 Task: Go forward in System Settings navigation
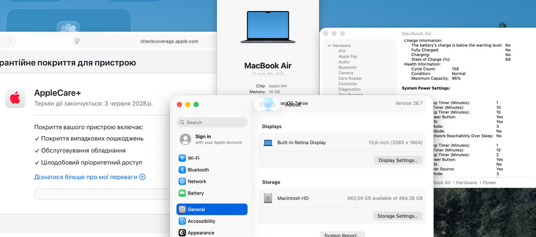(x=273, y=105)
